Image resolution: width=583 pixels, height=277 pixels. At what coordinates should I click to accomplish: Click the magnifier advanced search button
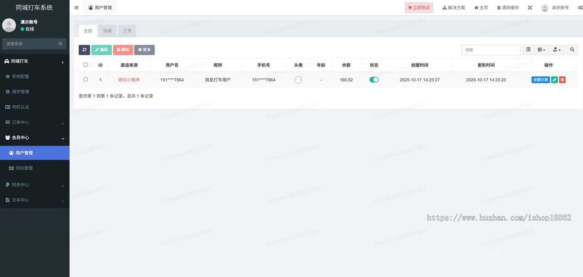(572, 49)
